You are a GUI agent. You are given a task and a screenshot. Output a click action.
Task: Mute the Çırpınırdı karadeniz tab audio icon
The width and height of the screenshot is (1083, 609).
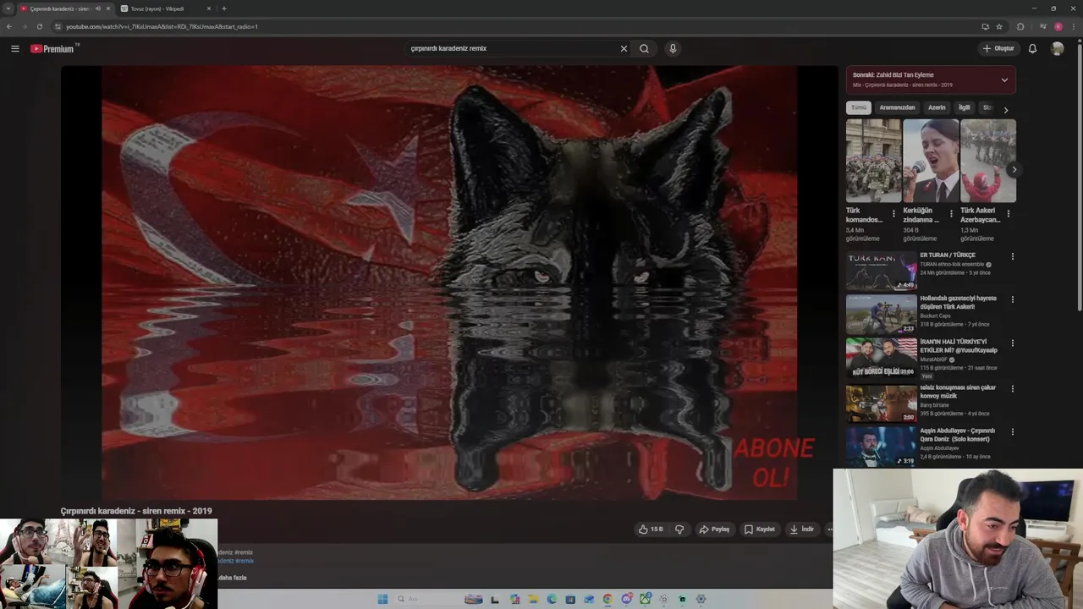click(98, 8)
